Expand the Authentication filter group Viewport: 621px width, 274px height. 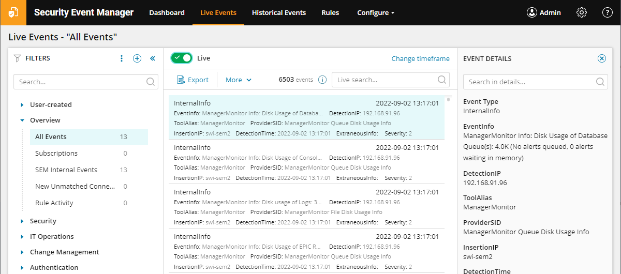pos(22,267)
